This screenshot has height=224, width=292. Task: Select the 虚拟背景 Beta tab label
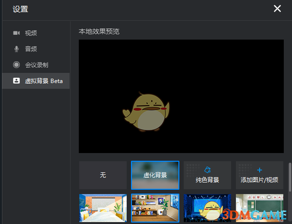(44, 81)
